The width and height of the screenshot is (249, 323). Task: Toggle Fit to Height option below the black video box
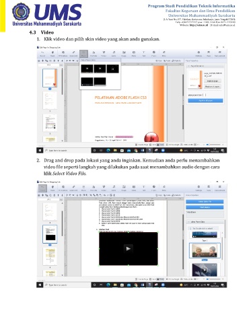pos(172,279)
